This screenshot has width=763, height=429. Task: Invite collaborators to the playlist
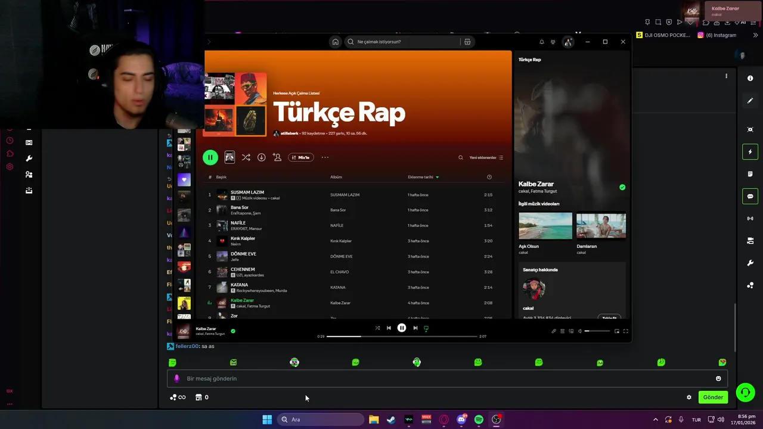coord(277,157)
